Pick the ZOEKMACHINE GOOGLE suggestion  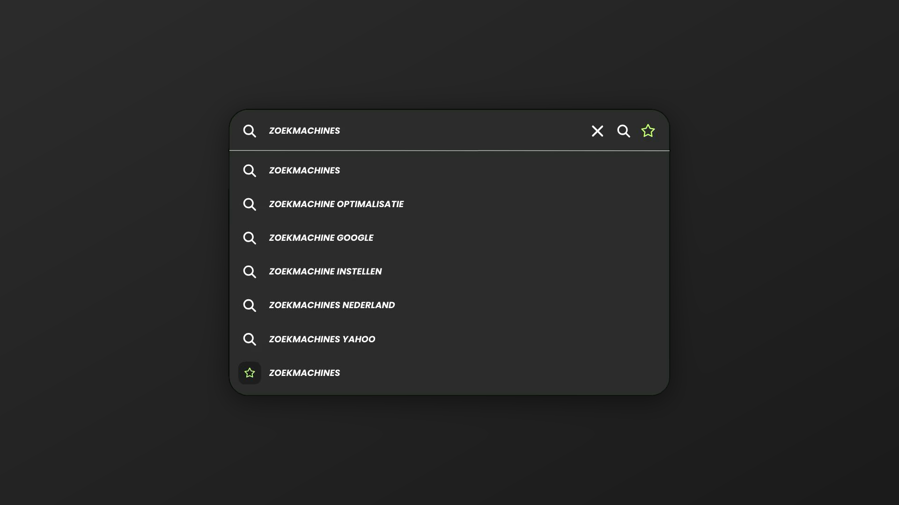(449, 238)
